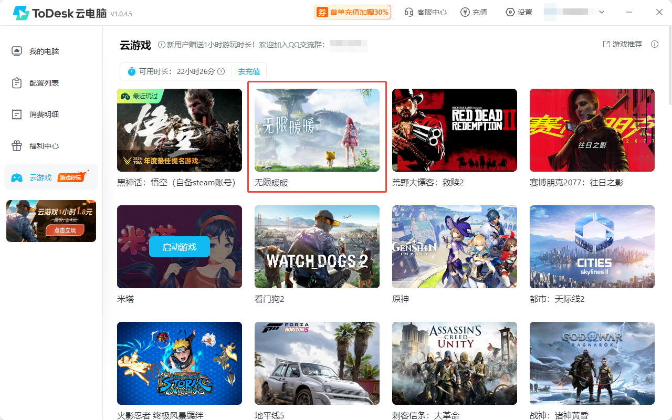Expand the account dropdown arrow

click(x=602, y=12)
